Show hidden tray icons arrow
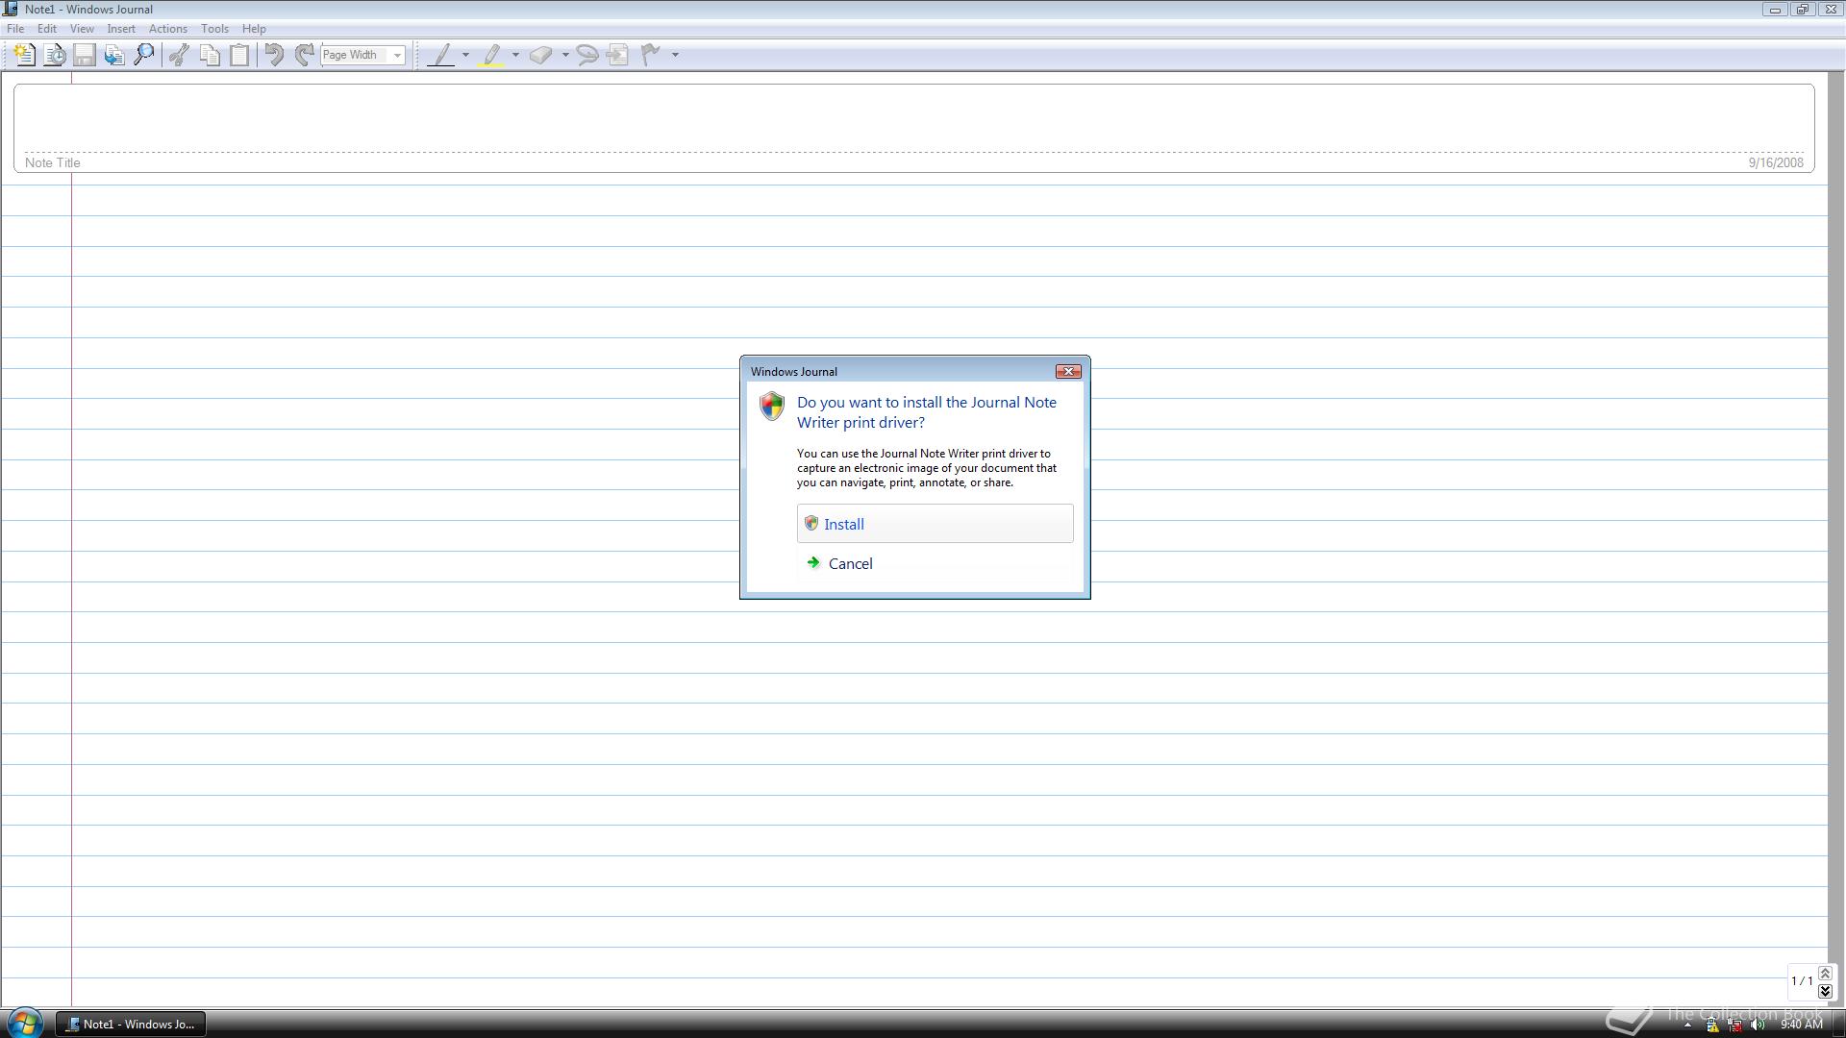Viewport: 1846px width, 1038px height. point(1687,1025)
